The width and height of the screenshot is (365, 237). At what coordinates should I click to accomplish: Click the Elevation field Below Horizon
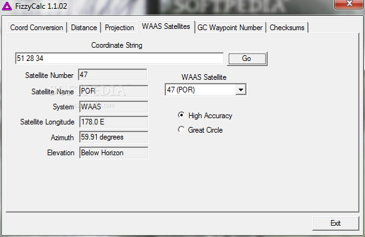[114, 153]
